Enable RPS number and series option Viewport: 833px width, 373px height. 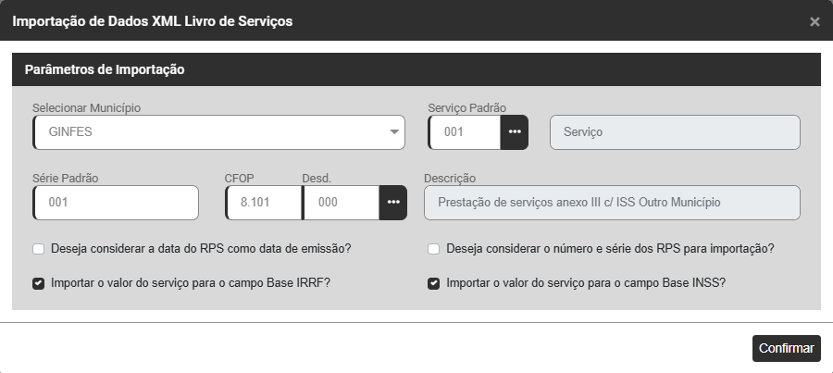(x=433, y=249)
